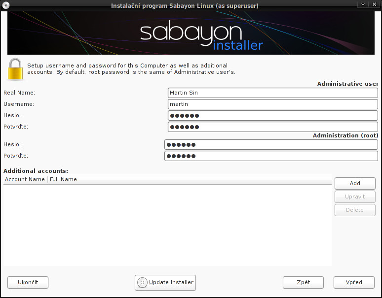Click the Delete account button

[x=355, y=210]
